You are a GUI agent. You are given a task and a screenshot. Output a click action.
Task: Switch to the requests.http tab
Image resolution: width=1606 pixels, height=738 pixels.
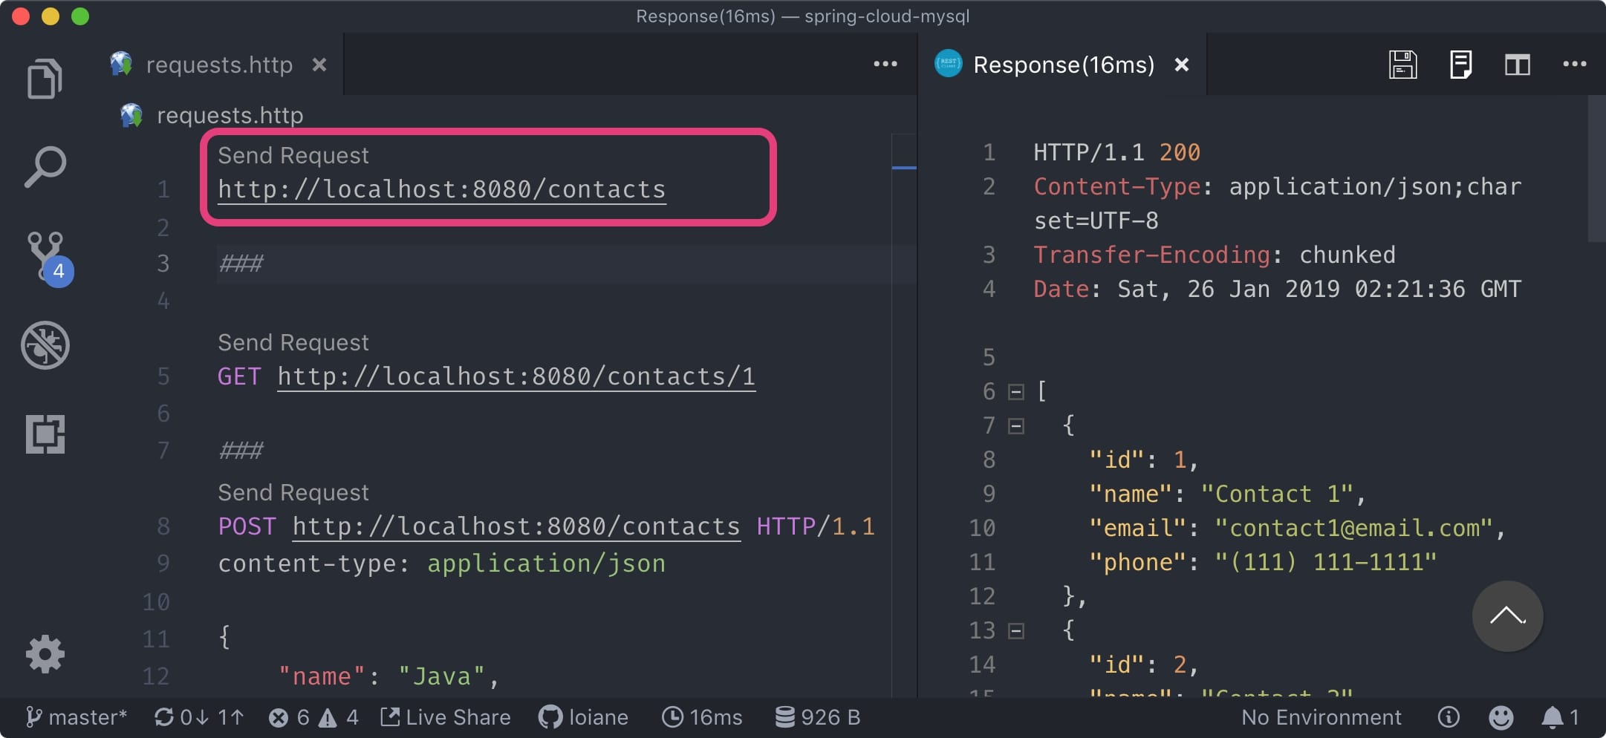coord(218,65)
